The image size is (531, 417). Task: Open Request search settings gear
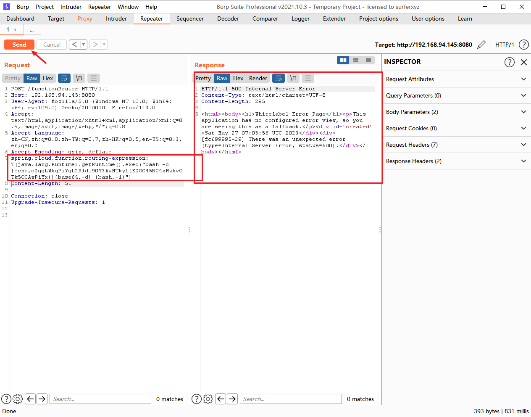18,399
